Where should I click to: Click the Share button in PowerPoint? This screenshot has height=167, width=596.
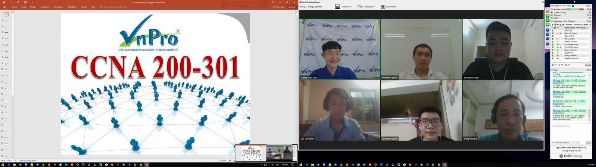pyautogui.click(x=291, y=7)
